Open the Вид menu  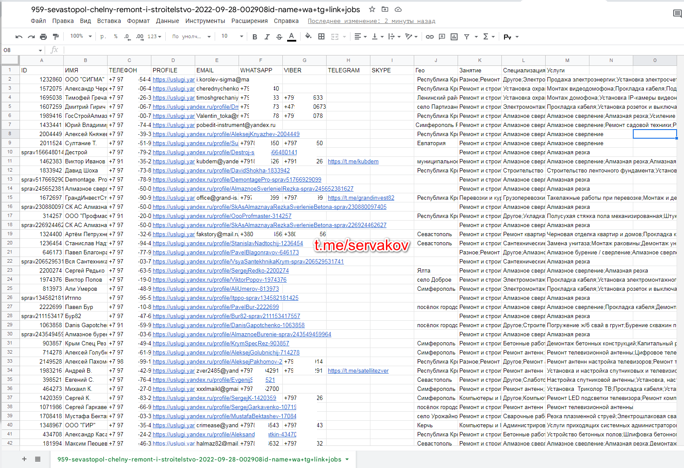click(x=85, y=21)
